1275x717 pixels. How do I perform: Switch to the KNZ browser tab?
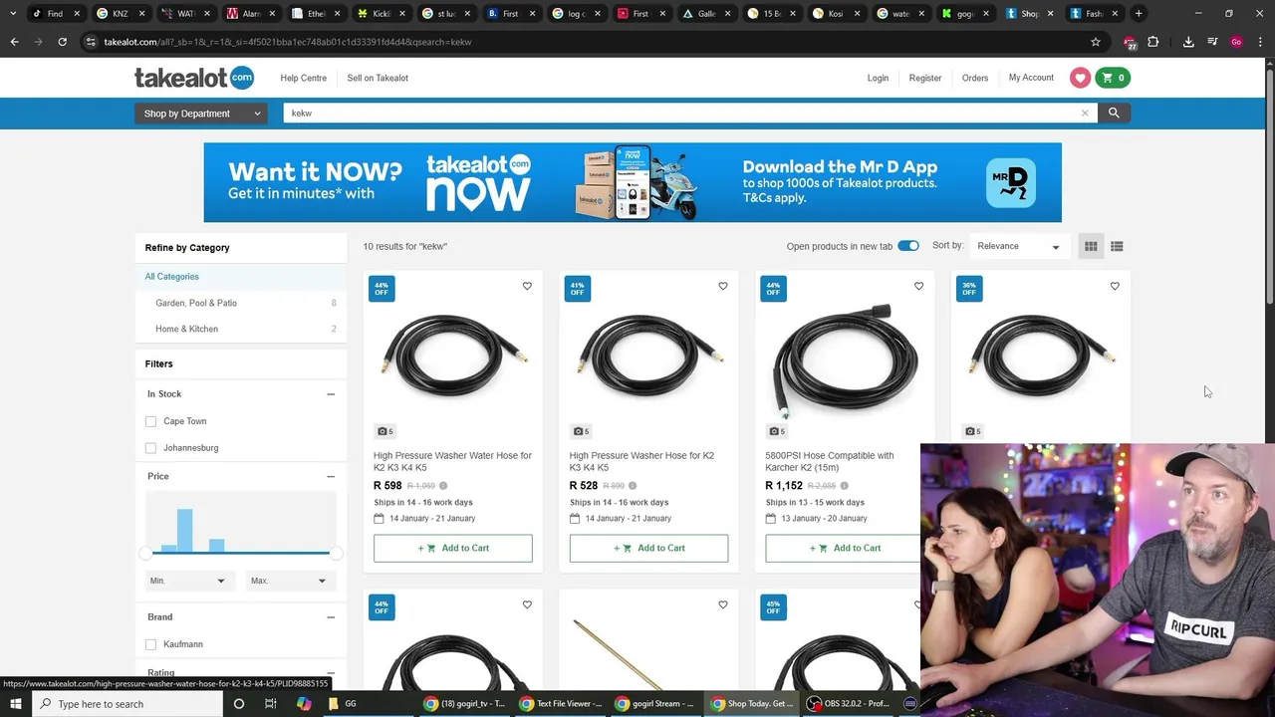coord(121,13)
